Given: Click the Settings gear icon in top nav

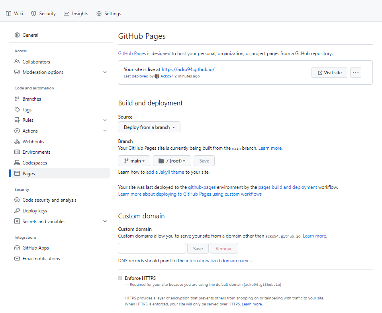Looking at the screenshot, I should pos(99,14).
